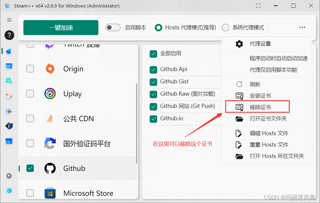Click the install certificate icon

(x=239, y=96)
